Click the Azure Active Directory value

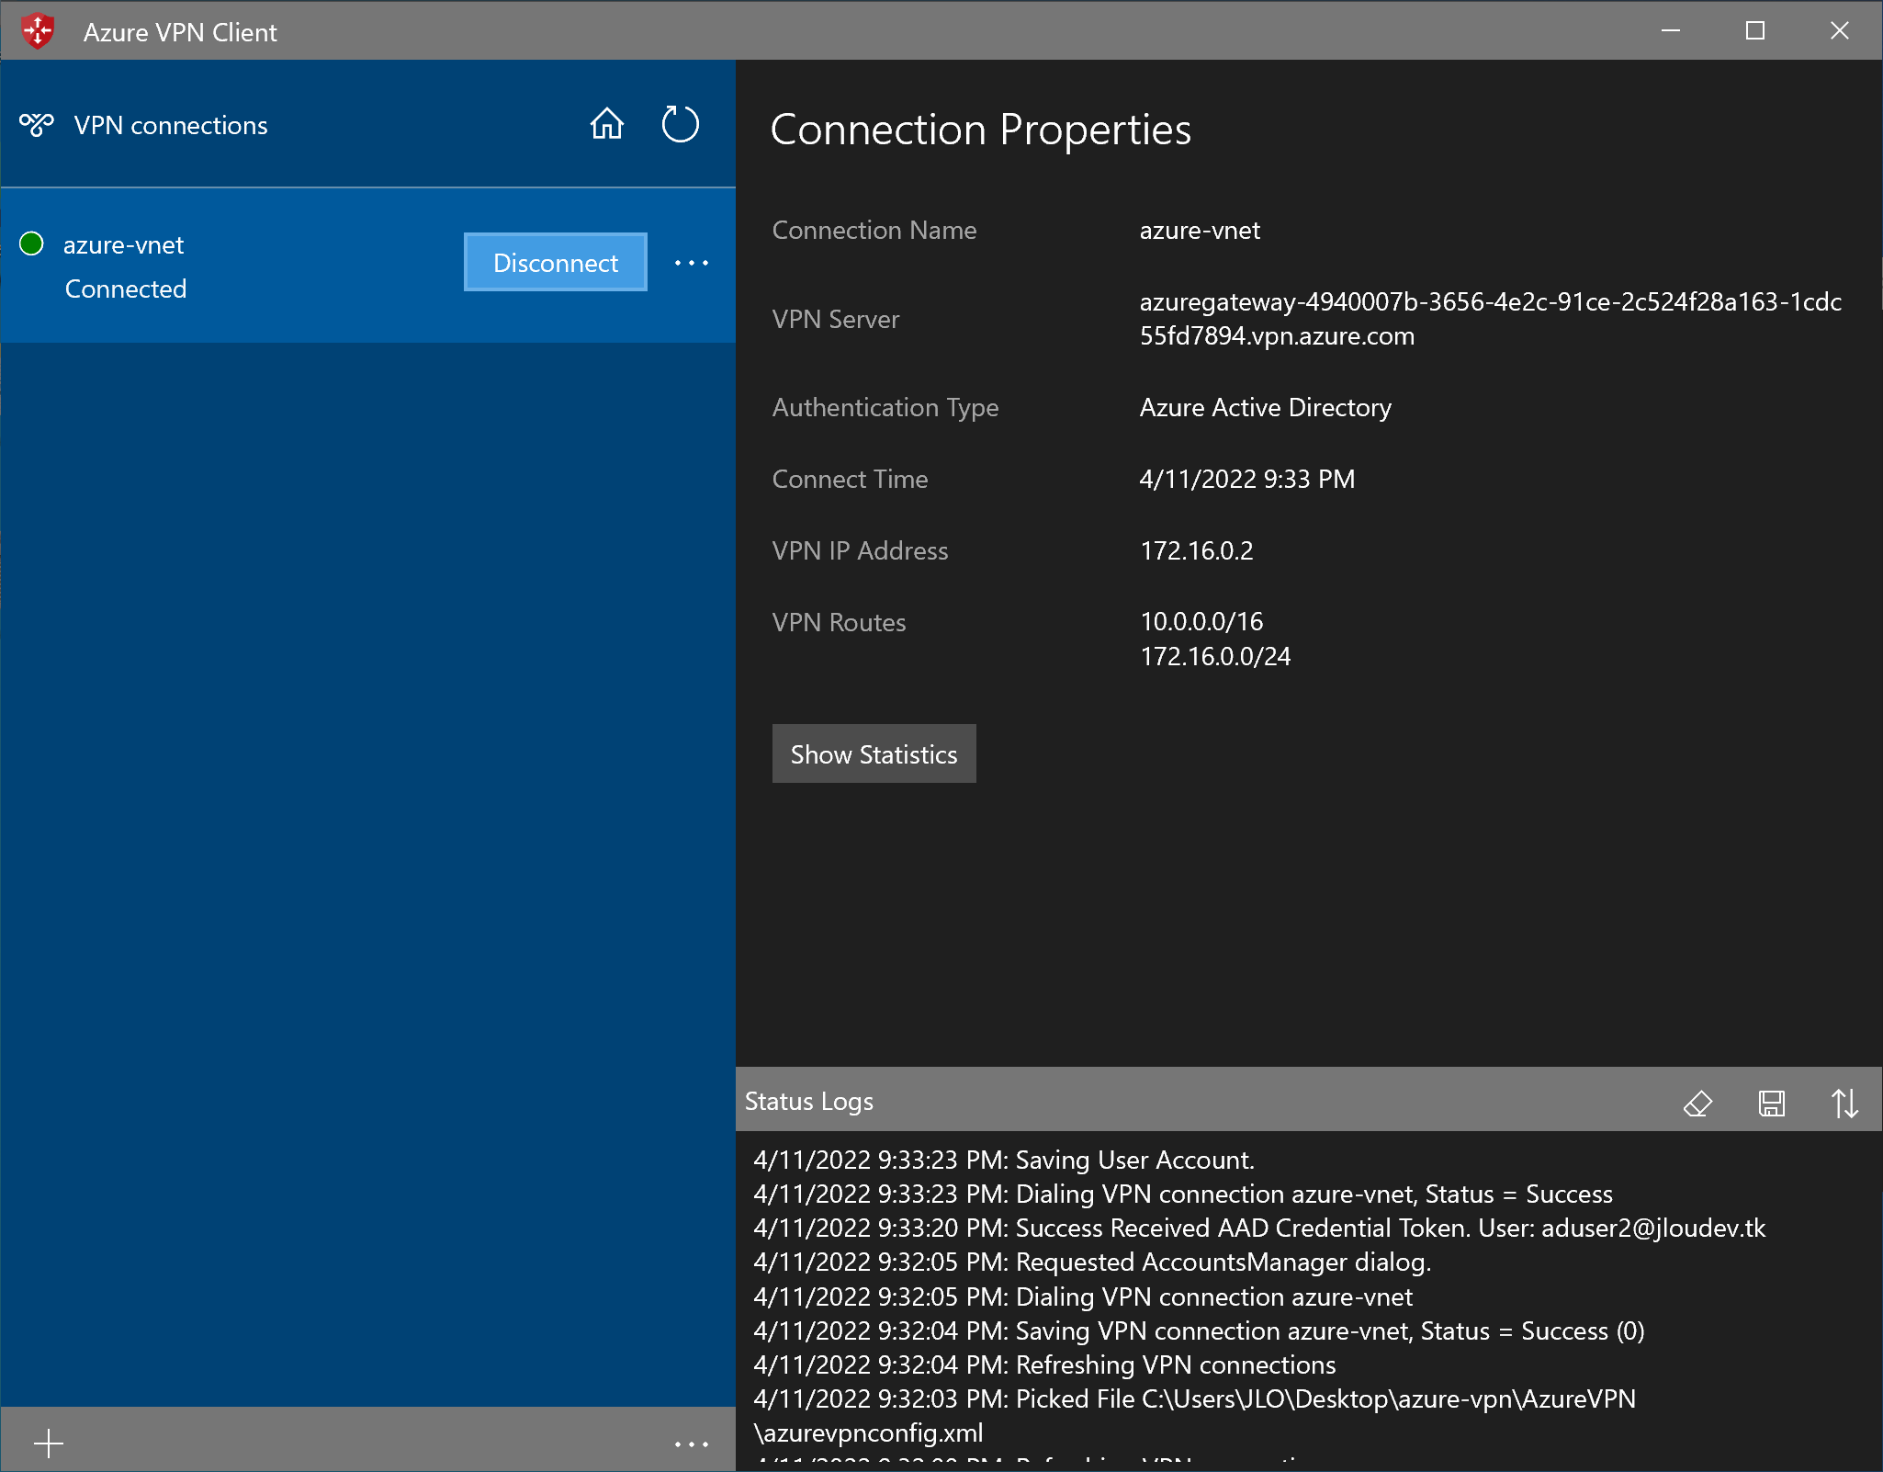[x=1265, y=407]
